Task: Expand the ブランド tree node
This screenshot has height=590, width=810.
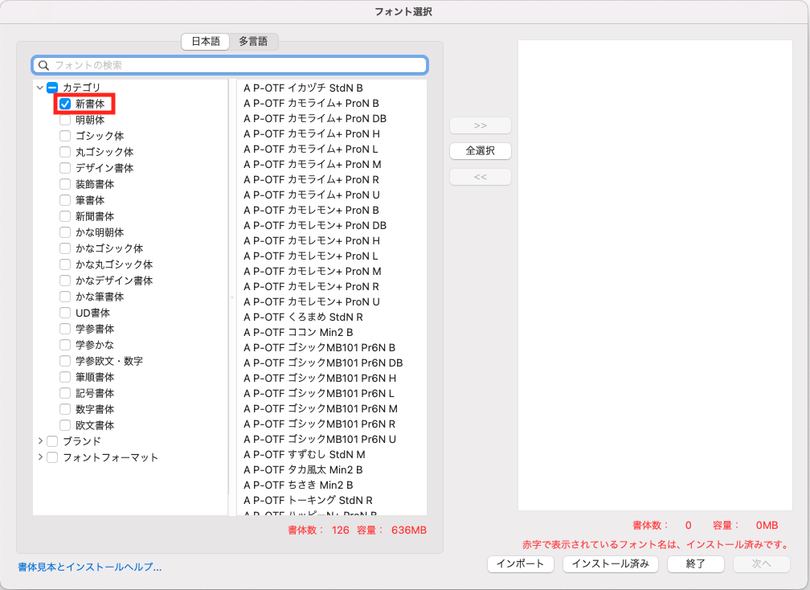Action: tap(40, 441)
